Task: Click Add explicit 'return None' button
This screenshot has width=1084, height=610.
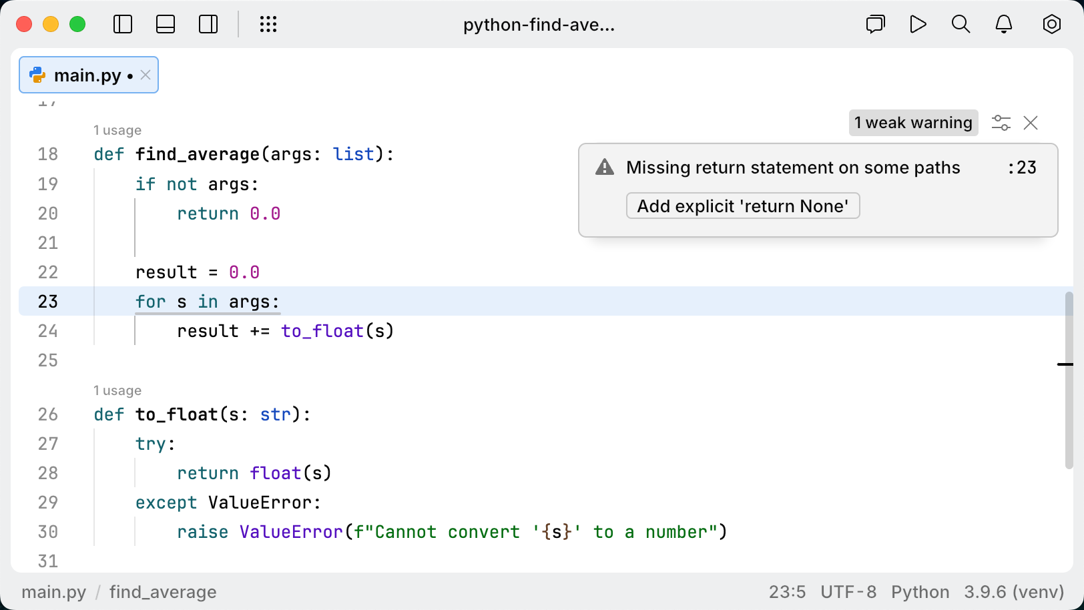Action: tap(742, 206)
